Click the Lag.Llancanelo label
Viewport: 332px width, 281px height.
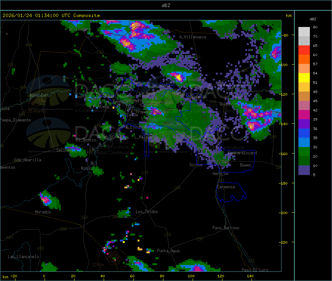point(23,257)
